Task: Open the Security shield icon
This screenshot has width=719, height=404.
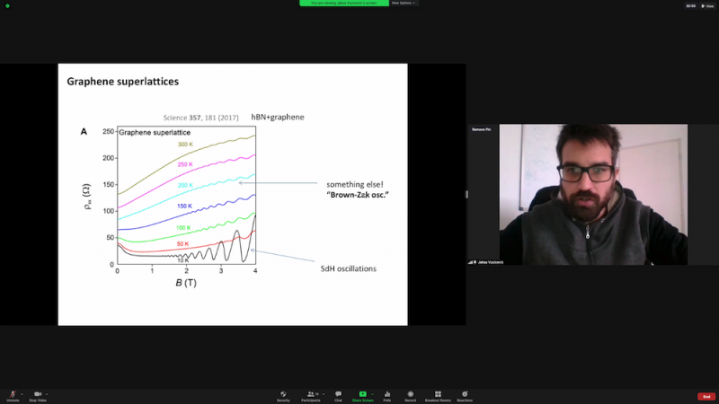Action: click(x=283, y=395)
